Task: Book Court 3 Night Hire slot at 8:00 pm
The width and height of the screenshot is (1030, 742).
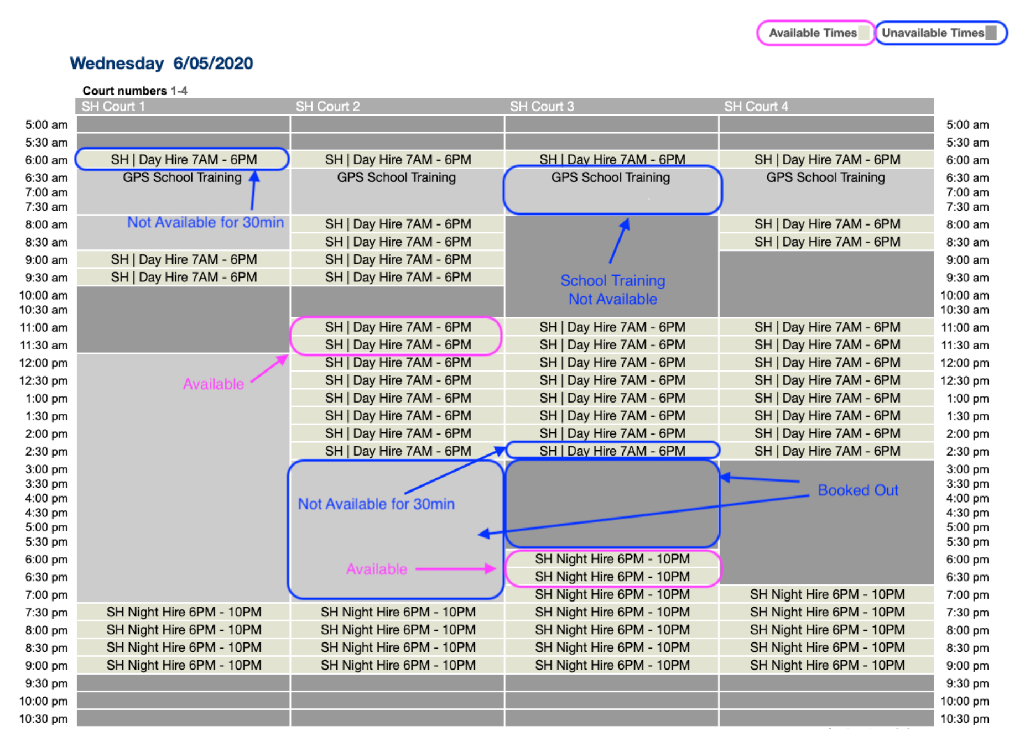Action: pos(611,630)
